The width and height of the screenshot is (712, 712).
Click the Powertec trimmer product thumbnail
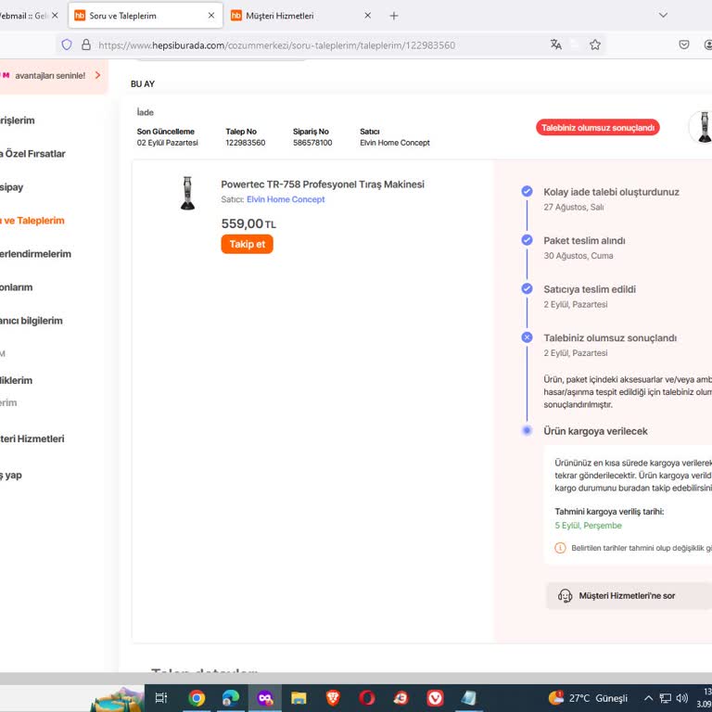pyautogui.click(x=188, y=193)
